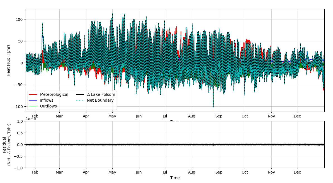Click the Heat Flux (TJ/hr) axis label
Screen dimensions: 333x183
pos(9,60)
